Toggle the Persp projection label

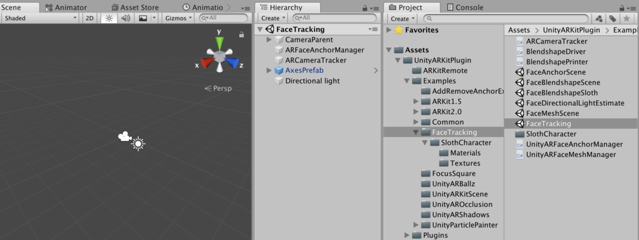218,89
